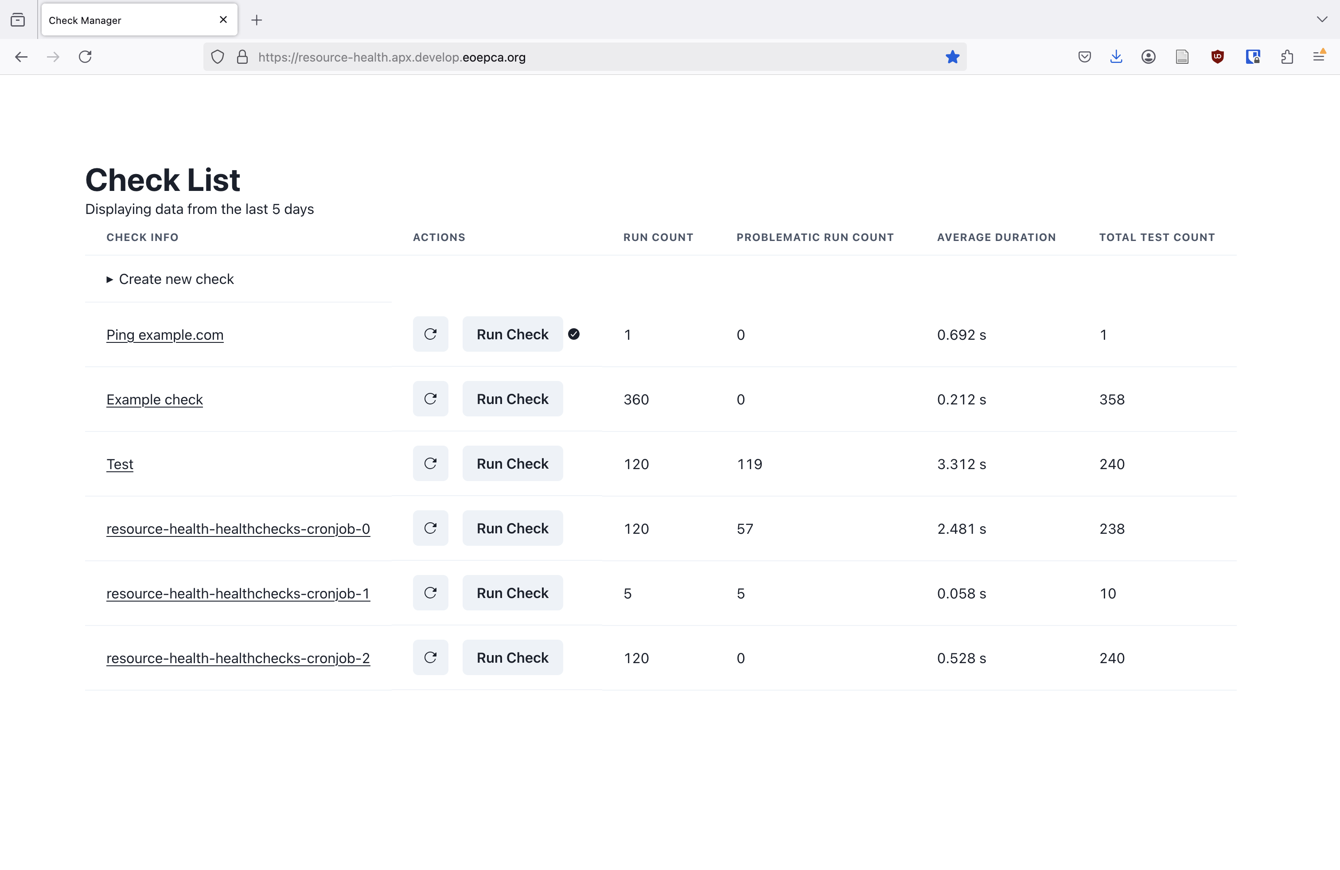Click Run Check in the Test row
This screenshot has height=870, width=1340.
click(512, 464)
